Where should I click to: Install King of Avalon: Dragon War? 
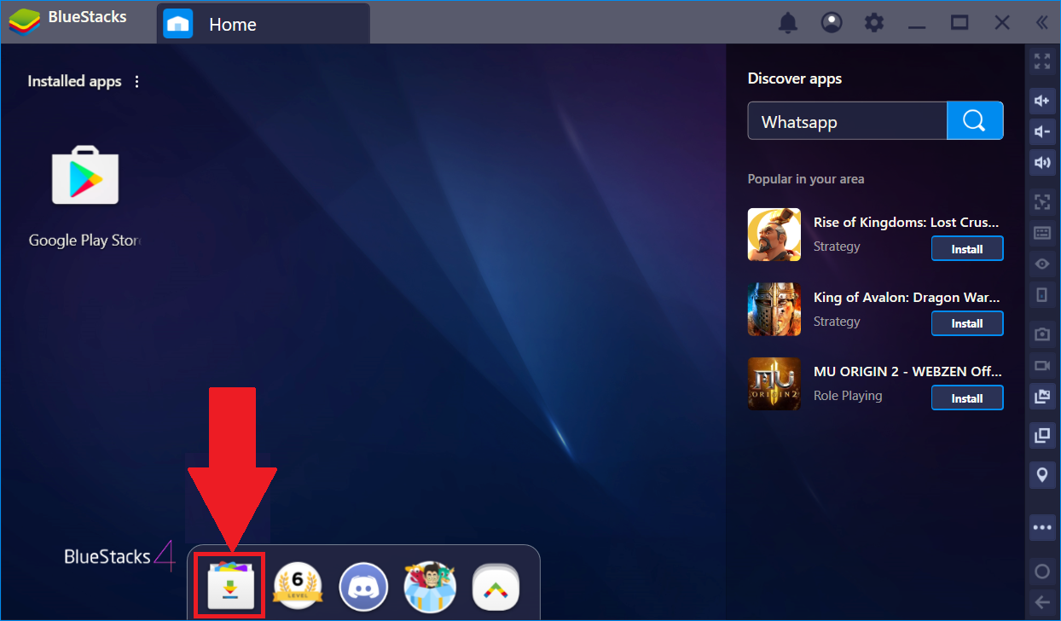point(967,323)
